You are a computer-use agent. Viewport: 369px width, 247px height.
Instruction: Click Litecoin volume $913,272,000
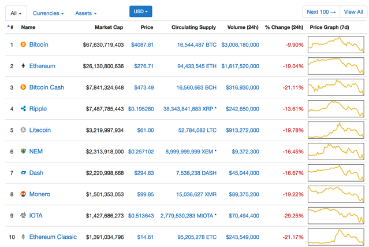pyautogui.click(x=243, y=130)
